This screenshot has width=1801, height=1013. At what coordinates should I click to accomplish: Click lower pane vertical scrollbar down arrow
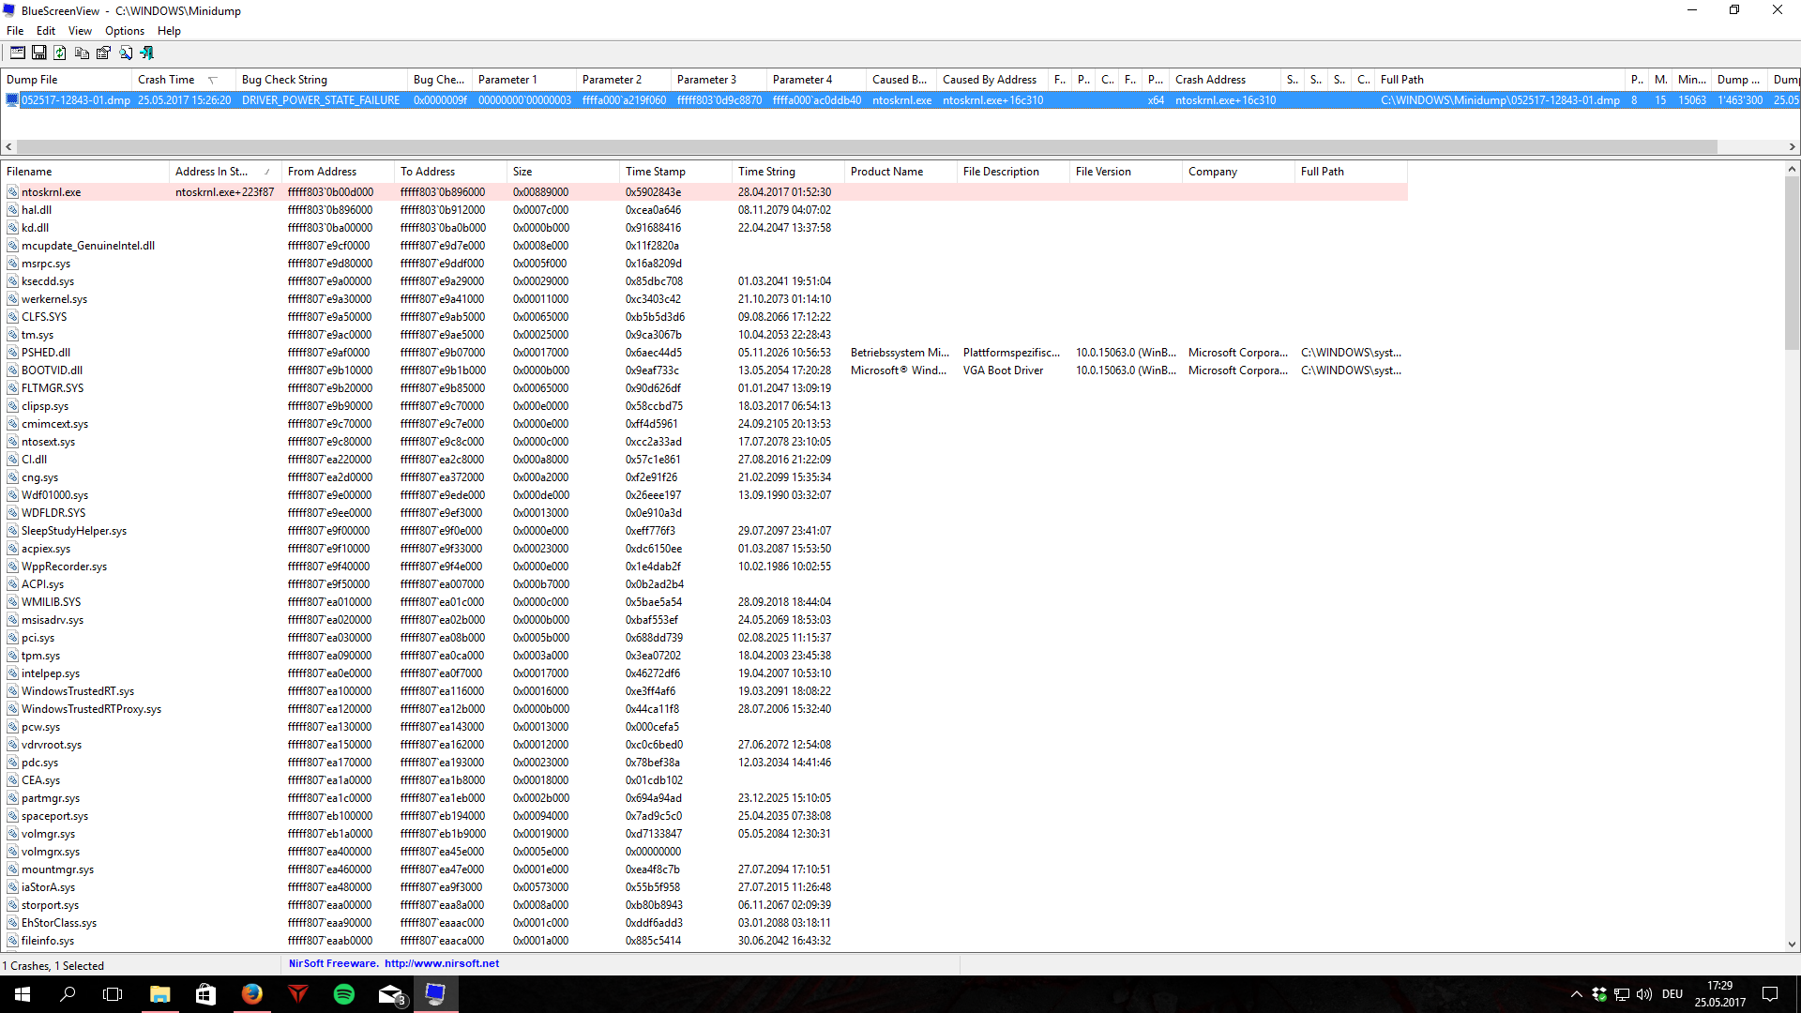[x=1792, y=945]
